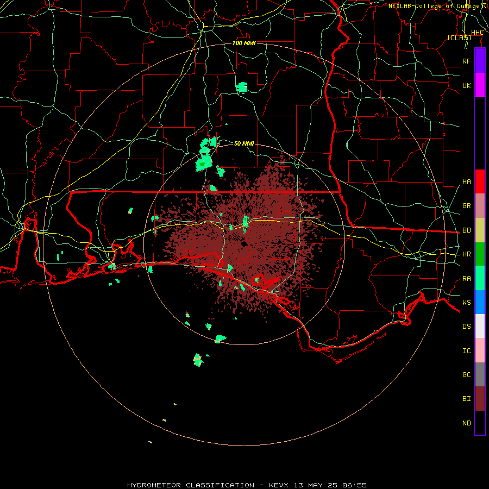Click the HA red legend swatch
489x489 pixels.
[x=480, y=181]
